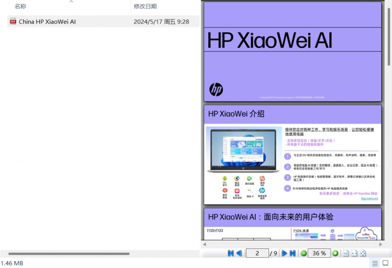Go to first page of the preview
Screen dimensions: 392x268
[230, 253]
